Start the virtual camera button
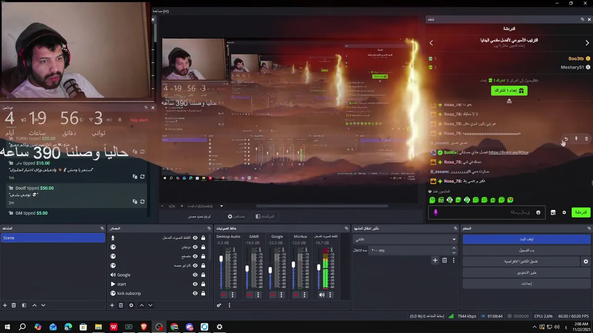Viewport: 593px width, 333px height. pos(521,261)
